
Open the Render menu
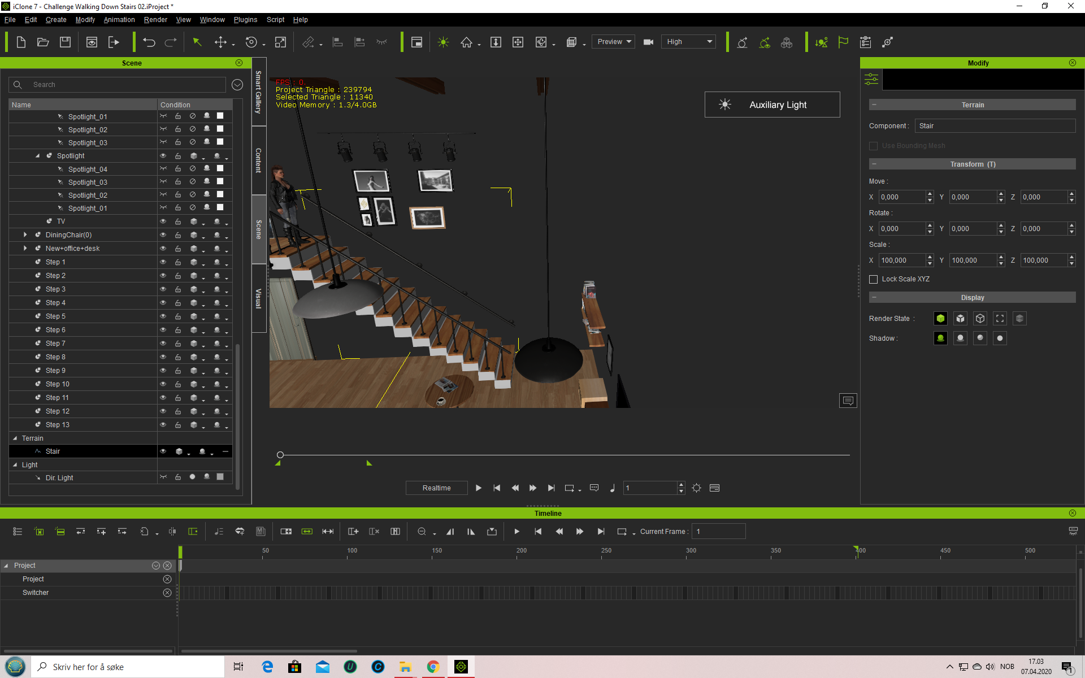pyautogui.click(x=155, y=20)
